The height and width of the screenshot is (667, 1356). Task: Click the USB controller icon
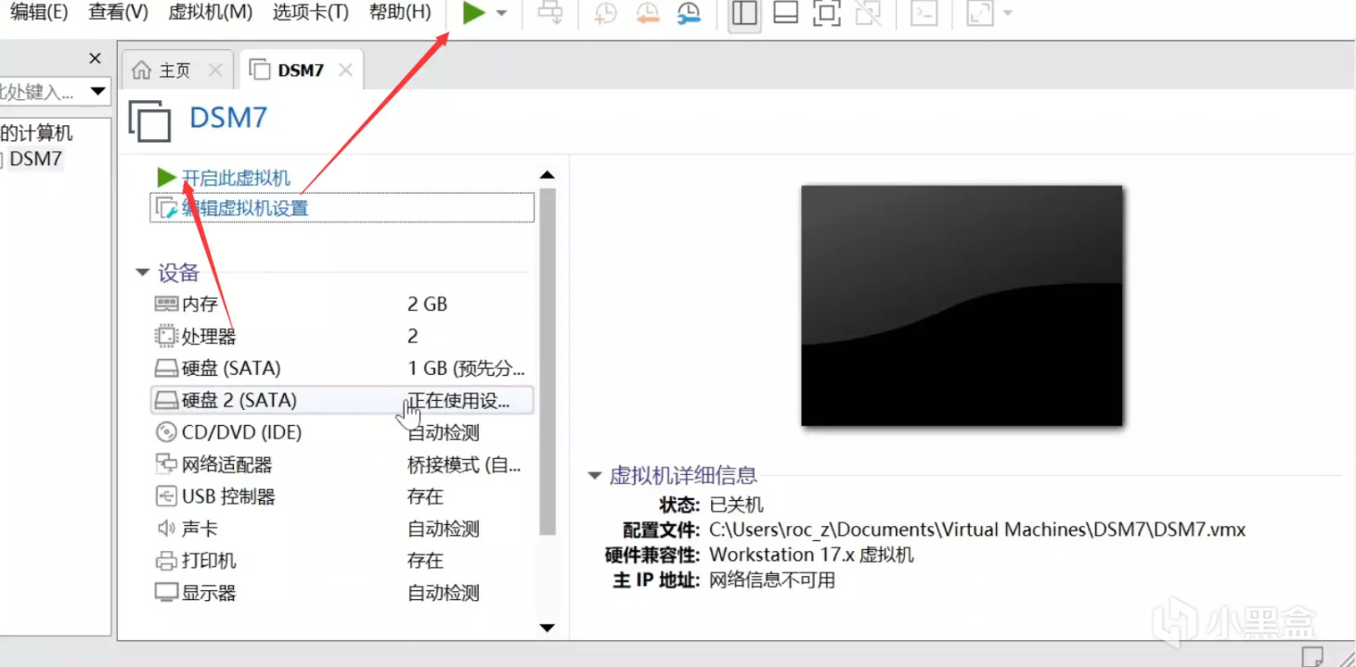[x=166, y=496]
